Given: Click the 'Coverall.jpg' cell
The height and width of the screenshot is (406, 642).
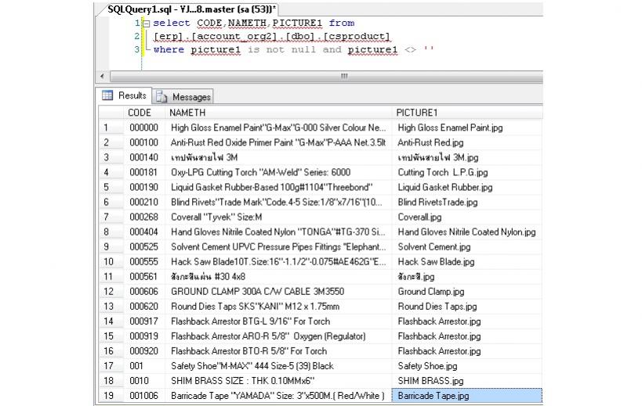Looking at the screenshot, I should [x=467, y=217].
